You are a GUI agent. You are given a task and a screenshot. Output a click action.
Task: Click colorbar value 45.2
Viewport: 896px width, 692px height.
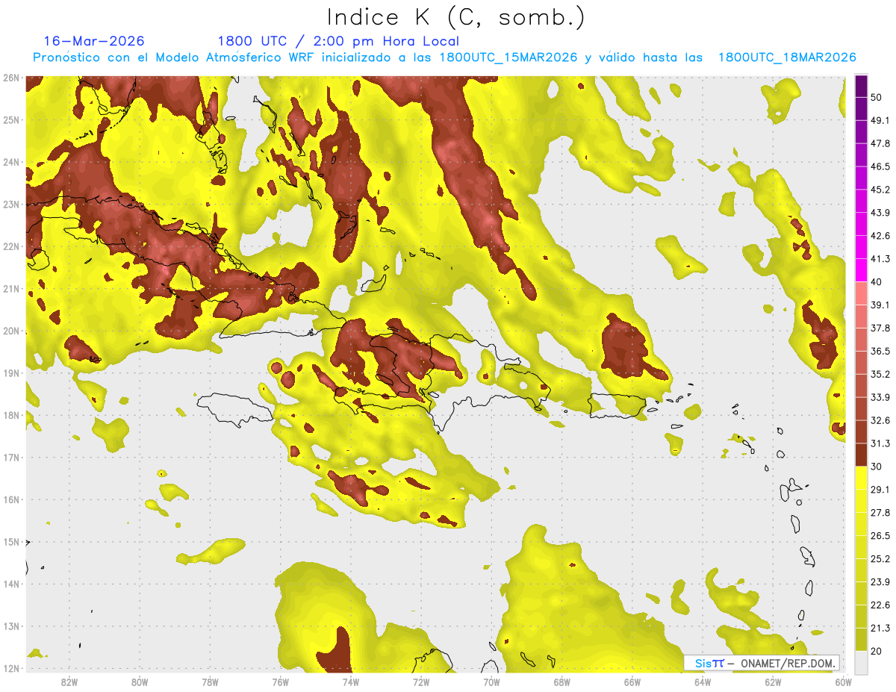coord(880,190)
